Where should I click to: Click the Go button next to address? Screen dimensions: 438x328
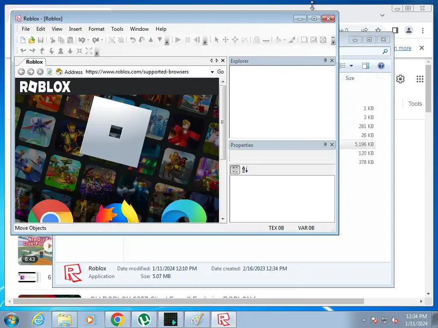click(x=220, y=72)
